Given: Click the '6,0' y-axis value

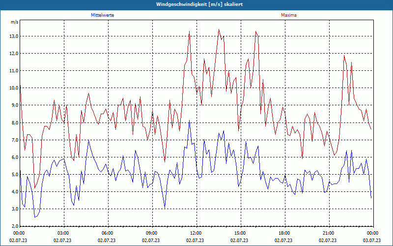Looking at the screenshot, I should coord(15,157).
